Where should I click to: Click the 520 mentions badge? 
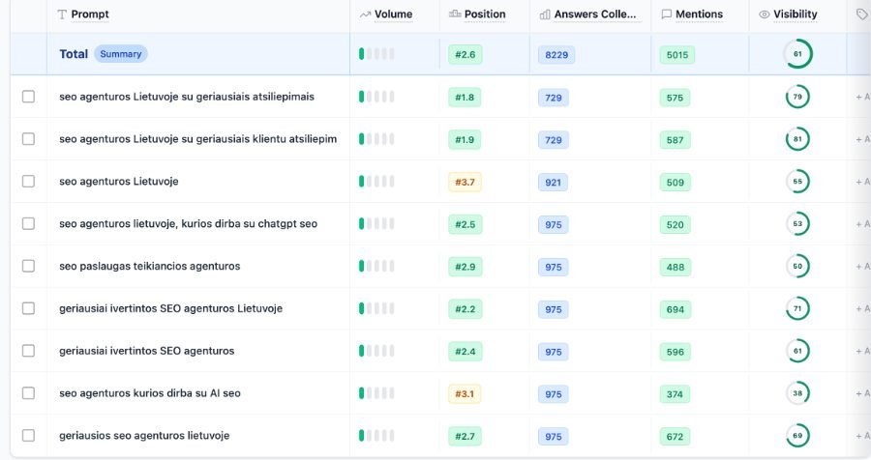tap(676, 224)
